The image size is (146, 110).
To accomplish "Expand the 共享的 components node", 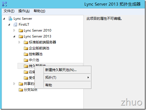I will [14, 83].
